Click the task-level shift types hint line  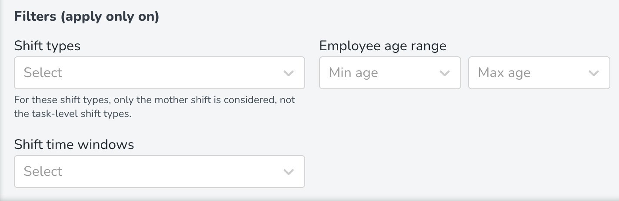[x=73, y=114]
